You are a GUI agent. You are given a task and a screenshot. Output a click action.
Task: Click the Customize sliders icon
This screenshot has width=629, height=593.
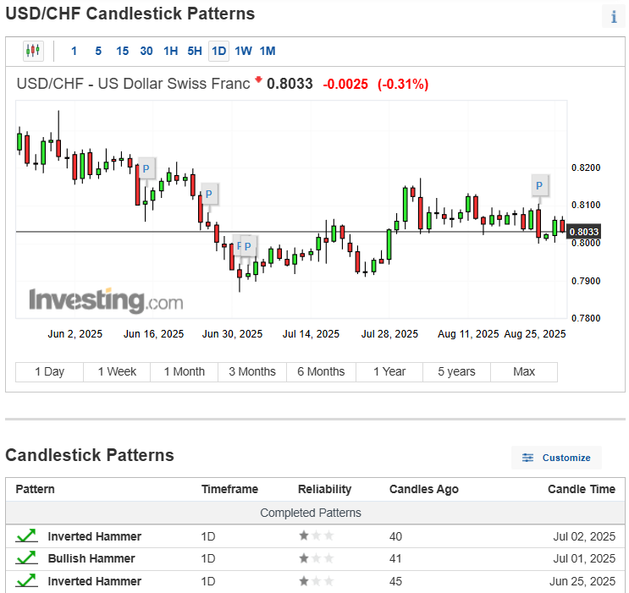528,458
